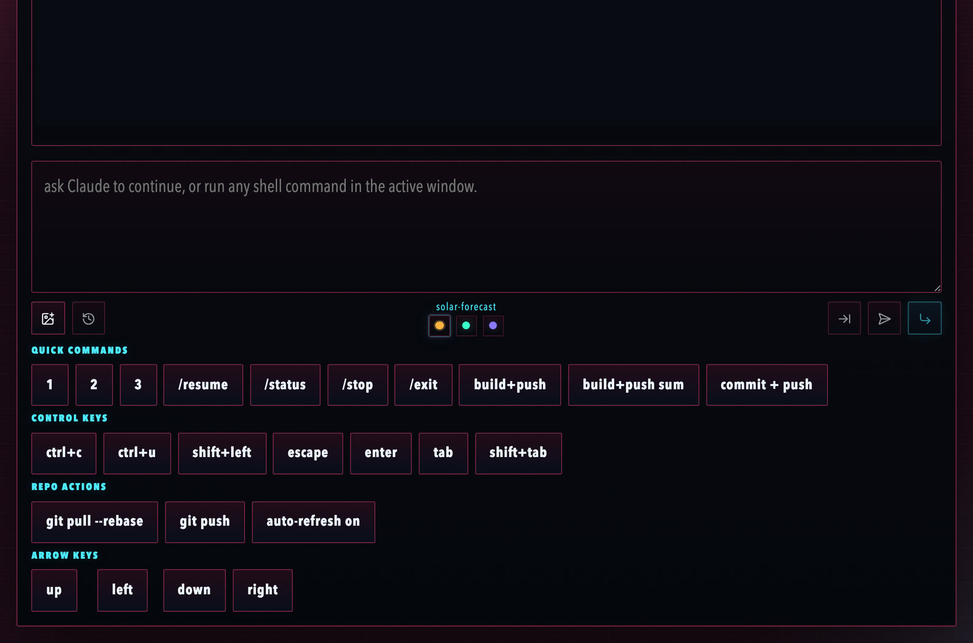The height and width of the screenshot is (643, 973).
Task: Click the tab-forward arrow icon button
Action: (x=844, y=318)
